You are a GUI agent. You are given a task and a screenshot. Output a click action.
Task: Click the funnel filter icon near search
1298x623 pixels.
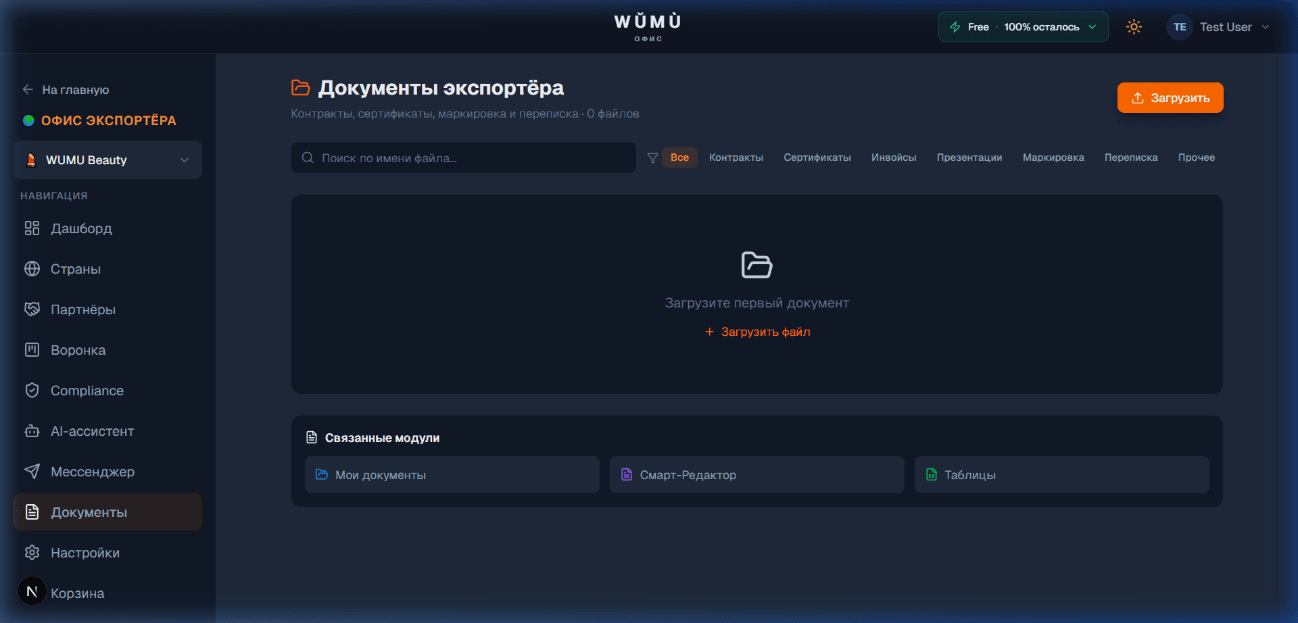(x=652, y=158)
